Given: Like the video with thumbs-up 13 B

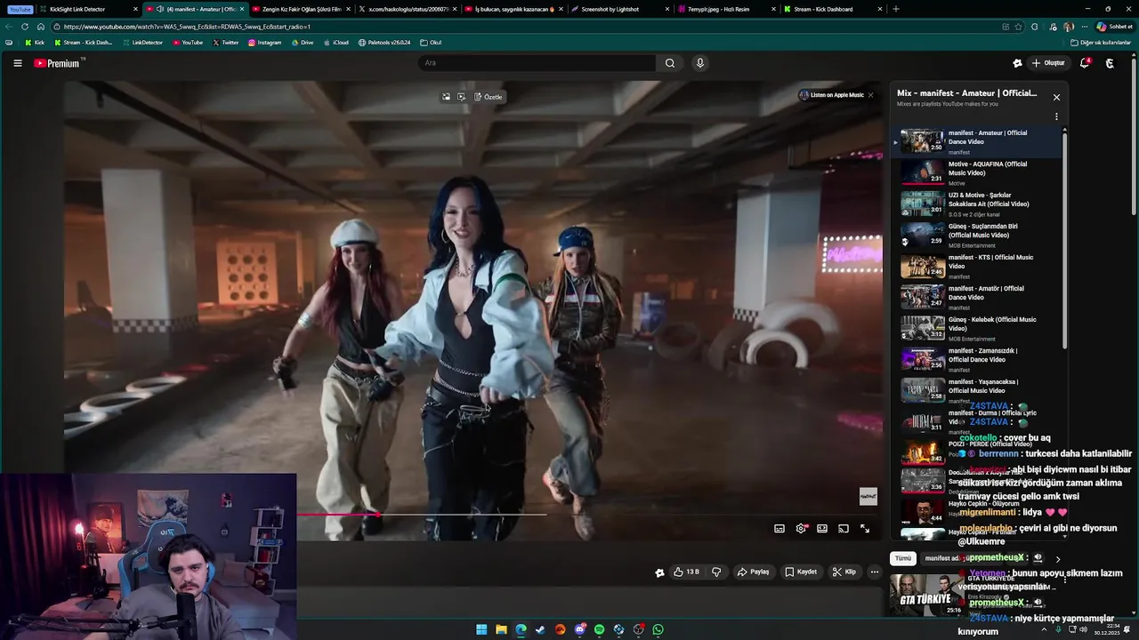Looking at the screenshot, I should pos(686,572).
